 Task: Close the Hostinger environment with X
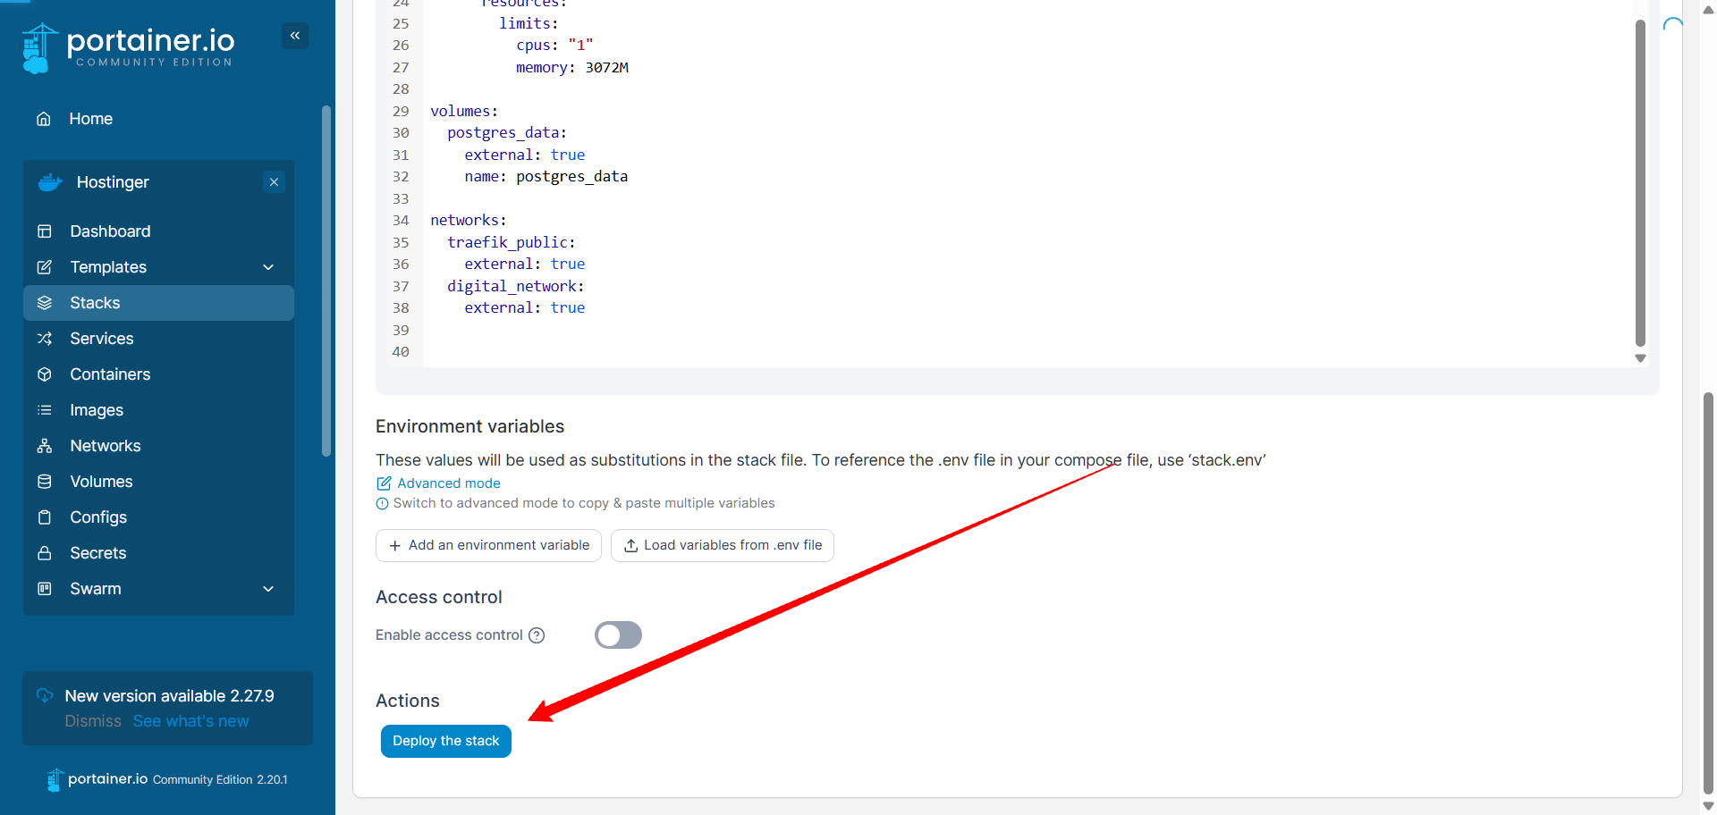tap(274, 182)
